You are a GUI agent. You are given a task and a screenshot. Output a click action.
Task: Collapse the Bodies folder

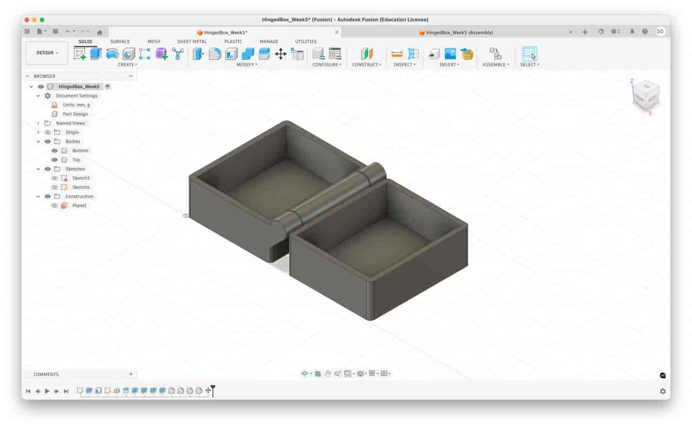coord(38,142)
